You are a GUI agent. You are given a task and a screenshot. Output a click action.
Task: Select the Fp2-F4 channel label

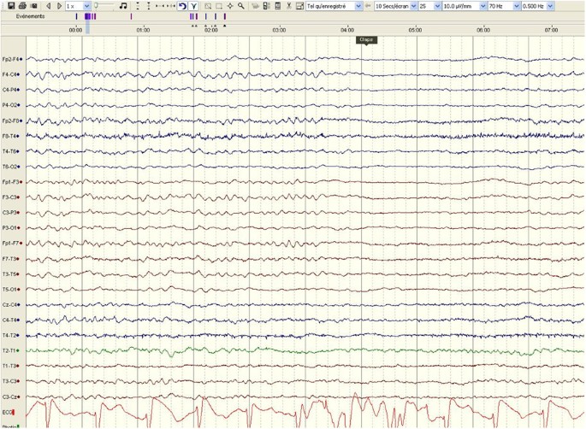click(12, 59)
